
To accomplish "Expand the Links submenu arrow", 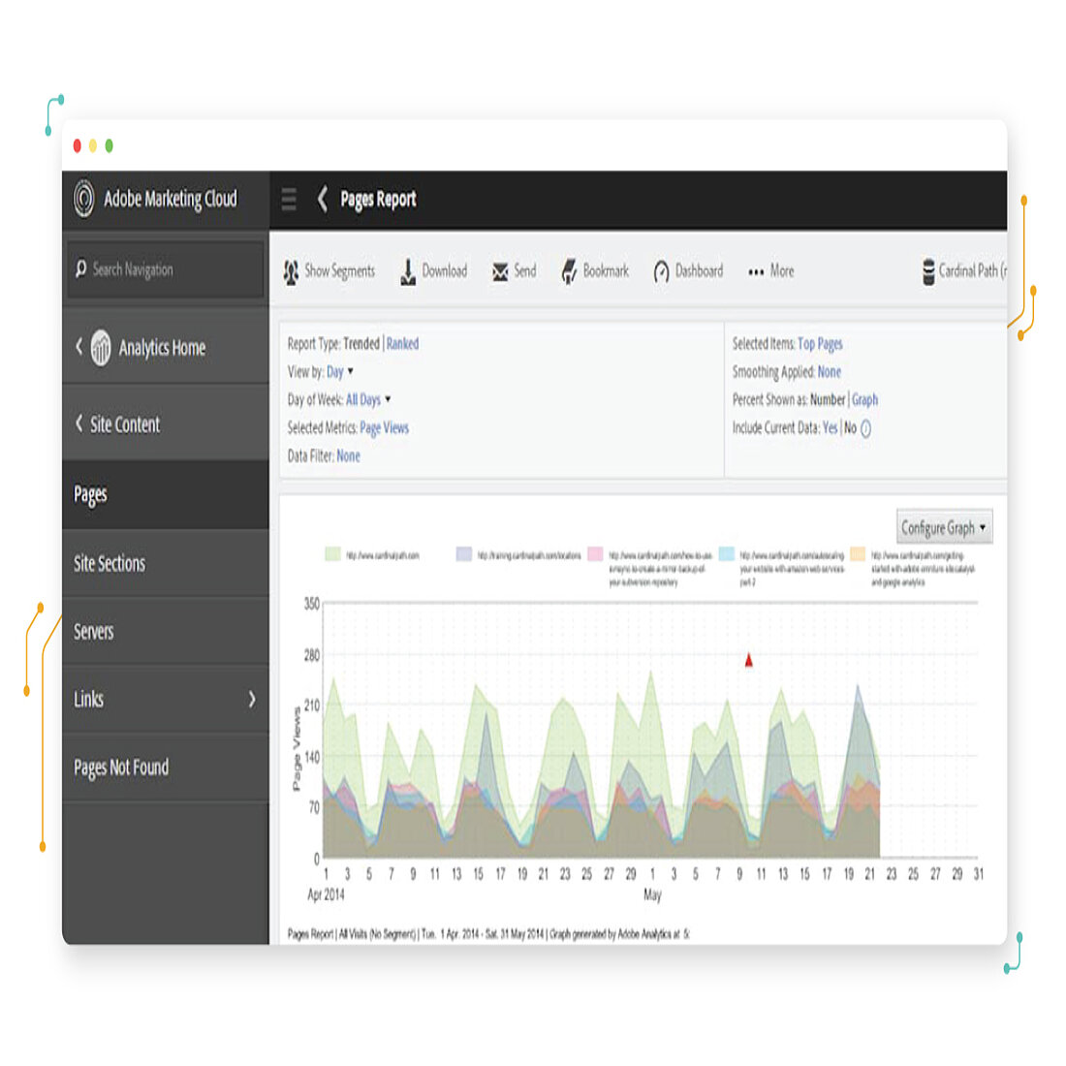I will coord(252,699).
